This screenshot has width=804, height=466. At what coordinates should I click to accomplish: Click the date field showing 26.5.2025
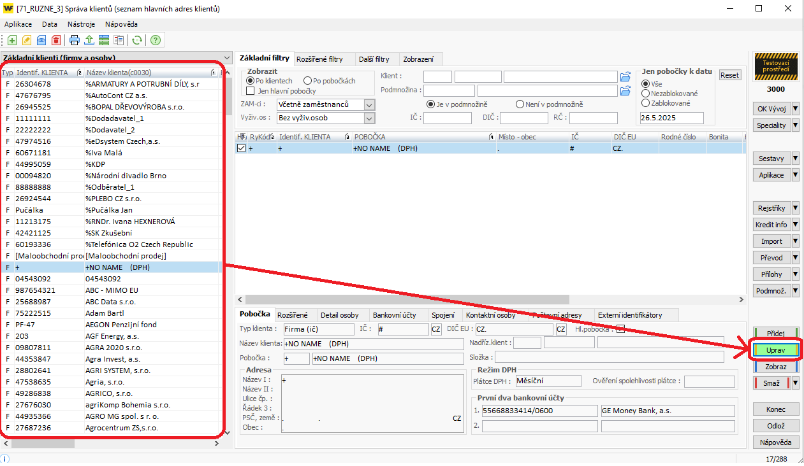[x=671, y=118]
